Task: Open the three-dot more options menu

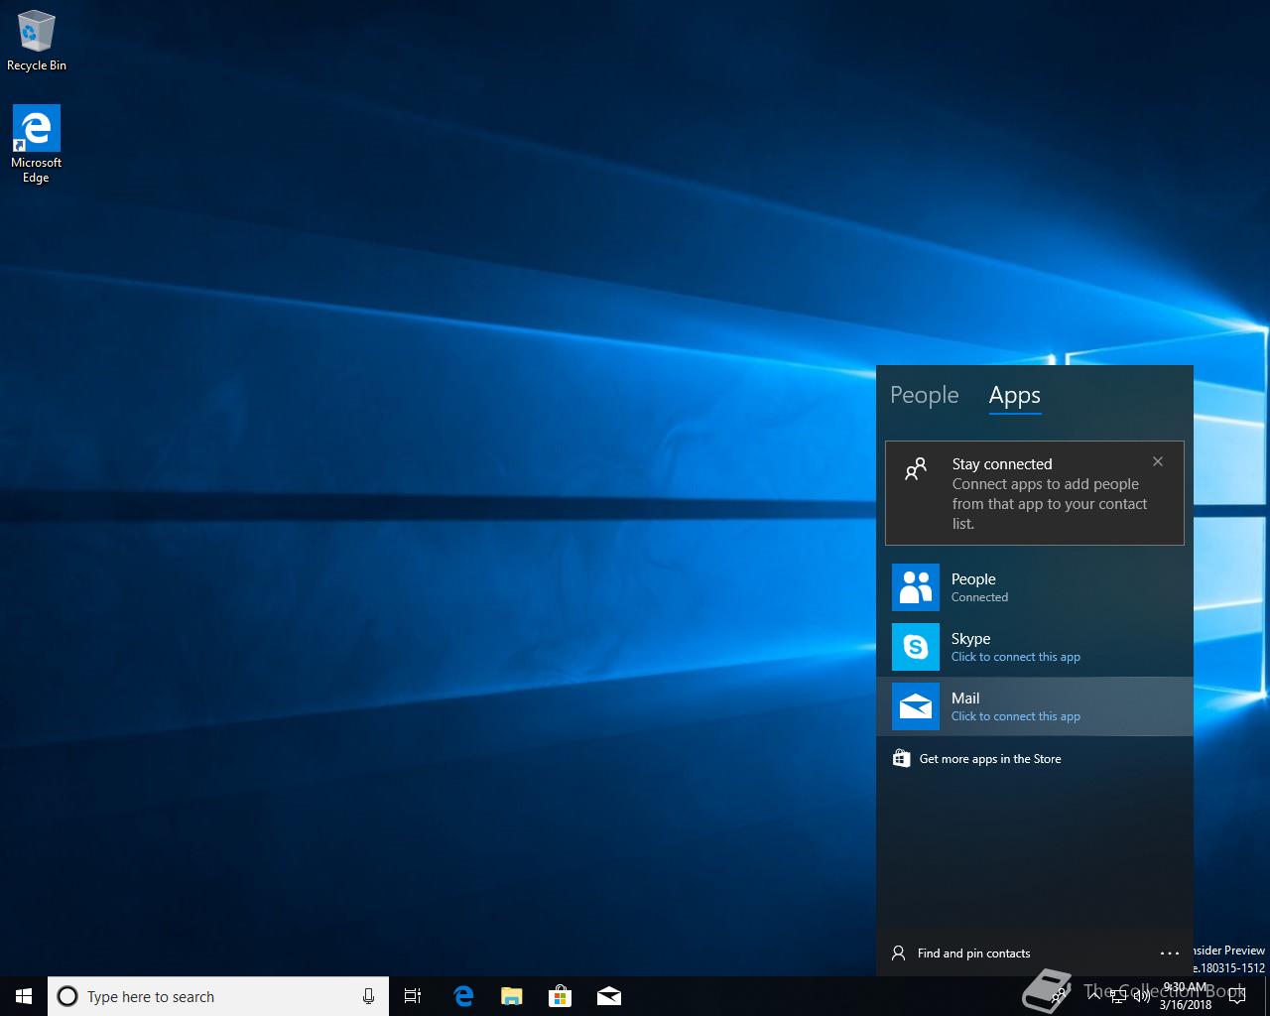Action: tap(1170, 953)
